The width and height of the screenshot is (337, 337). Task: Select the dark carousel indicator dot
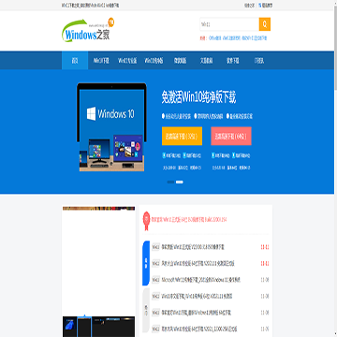coord(170,182)
